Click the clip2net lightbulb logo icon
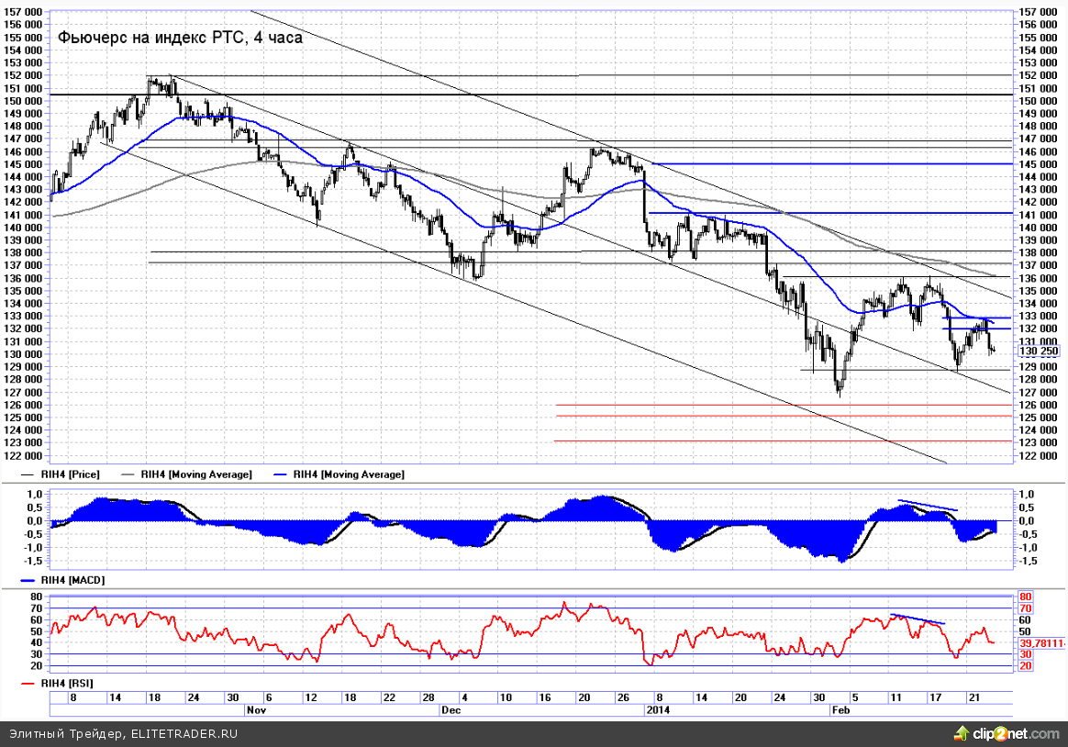Image resolution: width=1068 pixels, height=747 pixels. (x=961, y=733)
